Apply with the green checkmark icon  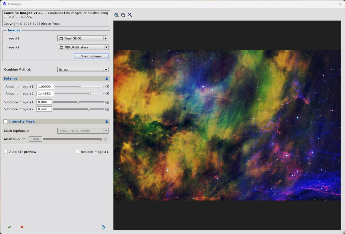[9, 227]
